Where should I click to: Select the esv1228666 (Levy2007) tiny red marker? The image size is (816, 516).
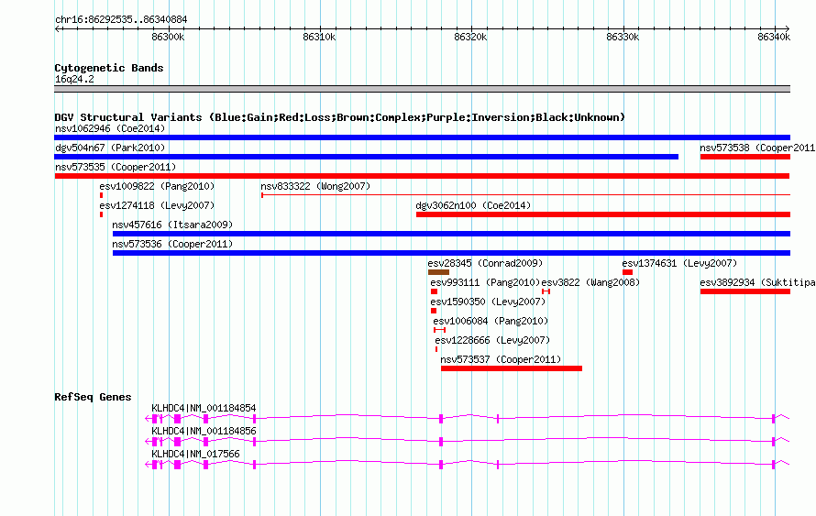436,349
